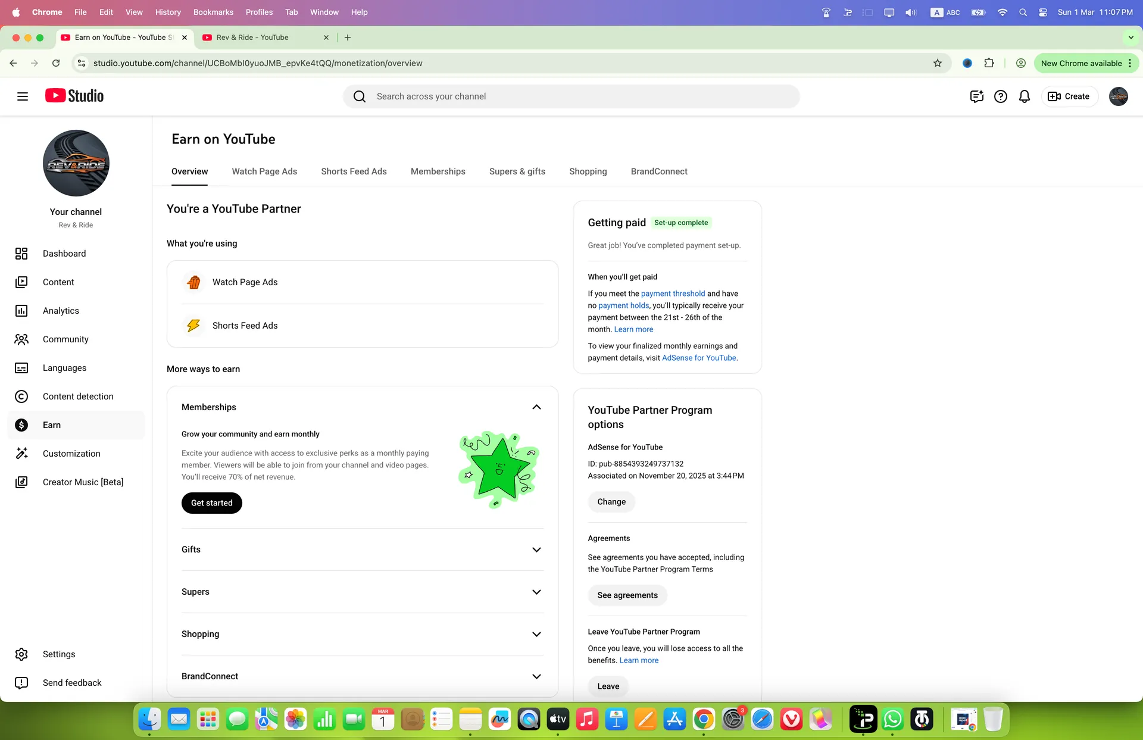Open the Dashboard icon in sidebar
This screenshot has height=740, width=1143.
(x=21, y=254)
